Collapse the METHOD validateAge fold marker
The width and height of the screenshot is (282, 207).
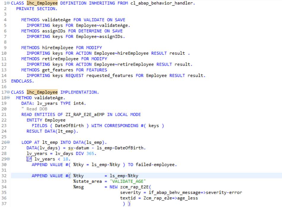[9, 98]
